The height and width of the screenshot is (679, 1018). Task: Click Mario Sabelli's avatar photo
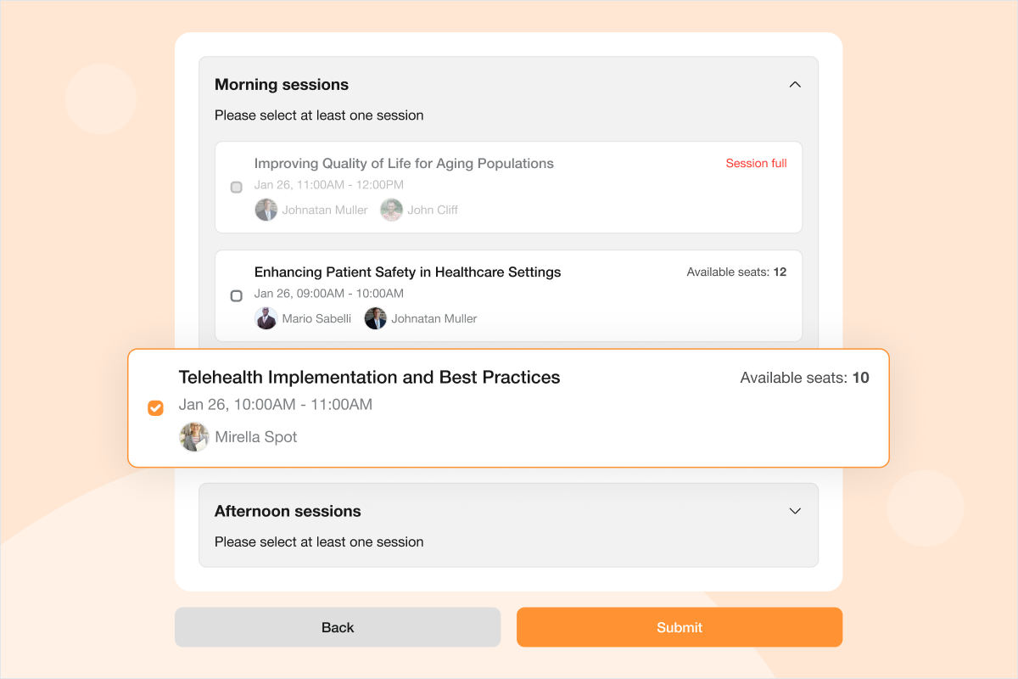click(266, 318)
